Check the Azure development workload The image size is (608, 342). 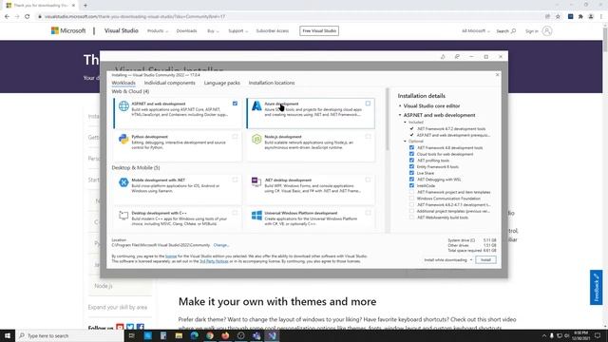[368, 104]
